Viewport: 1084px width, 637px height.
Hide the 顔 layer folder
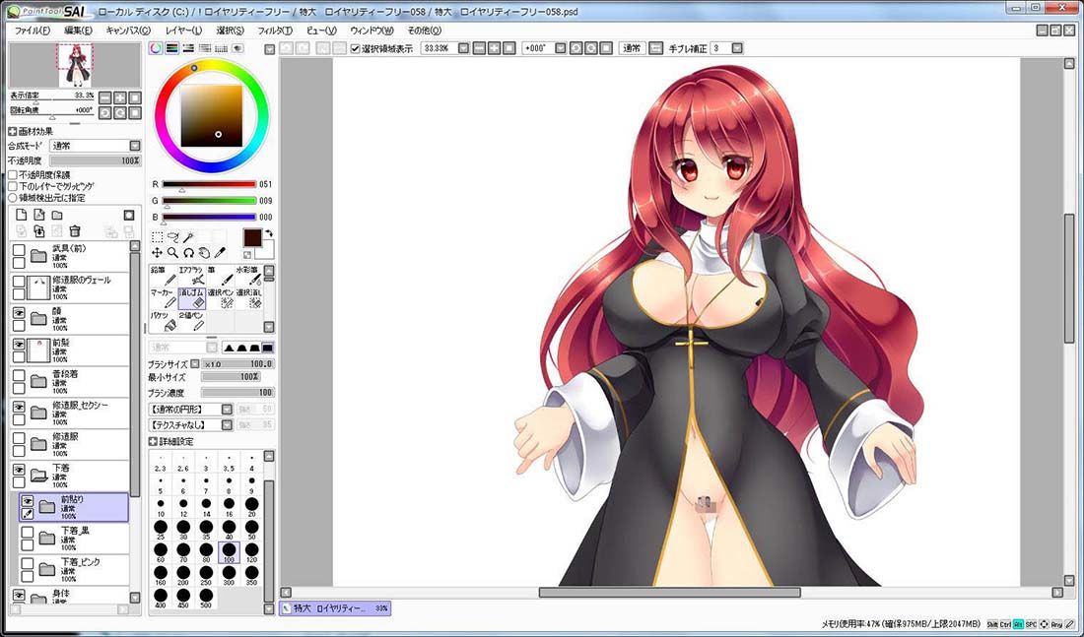(19, 312)
